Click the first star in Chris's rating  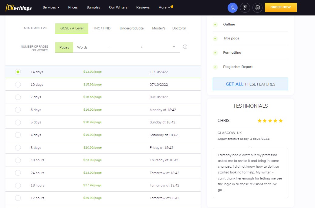tap(259, 121)
